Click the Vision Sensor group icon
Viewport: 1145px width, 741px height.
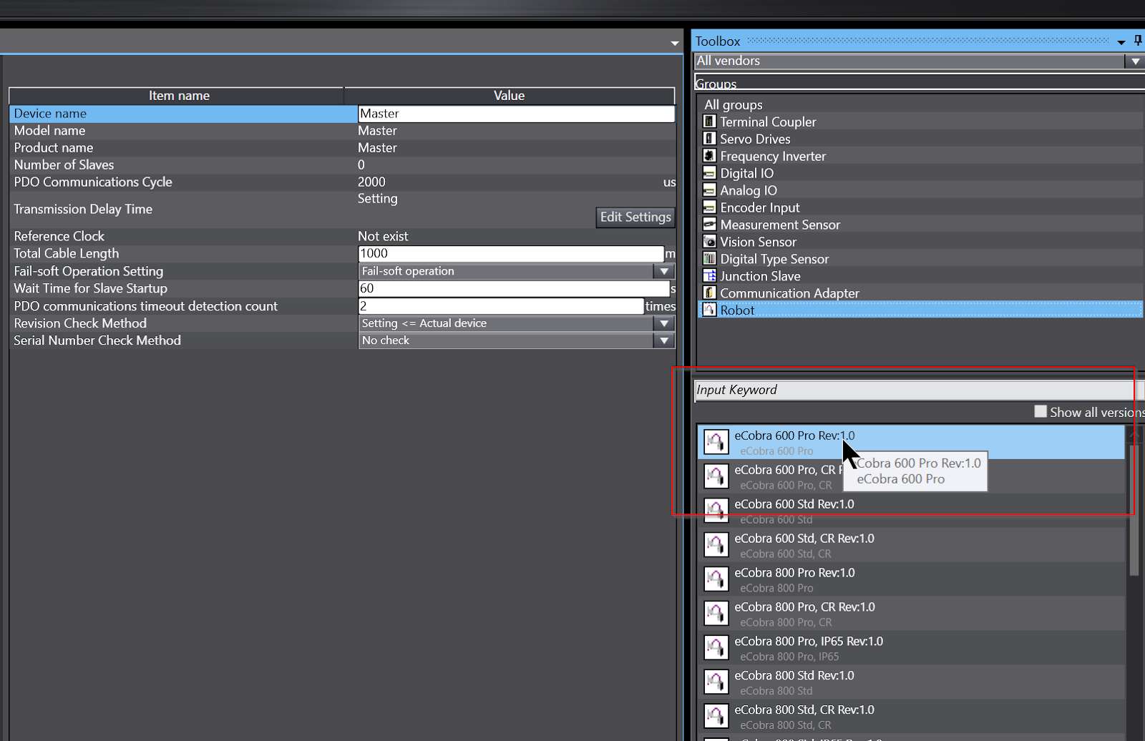point(709,242)
